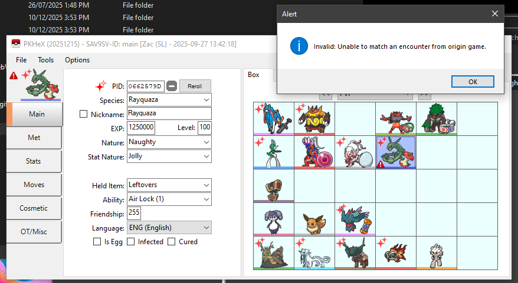Select the Incineroar sprite in the box

point(396,118)
